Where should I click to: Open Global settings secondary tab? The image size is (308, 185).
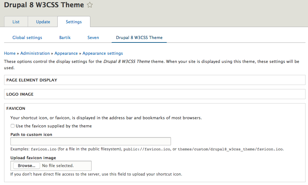point(27,37)
